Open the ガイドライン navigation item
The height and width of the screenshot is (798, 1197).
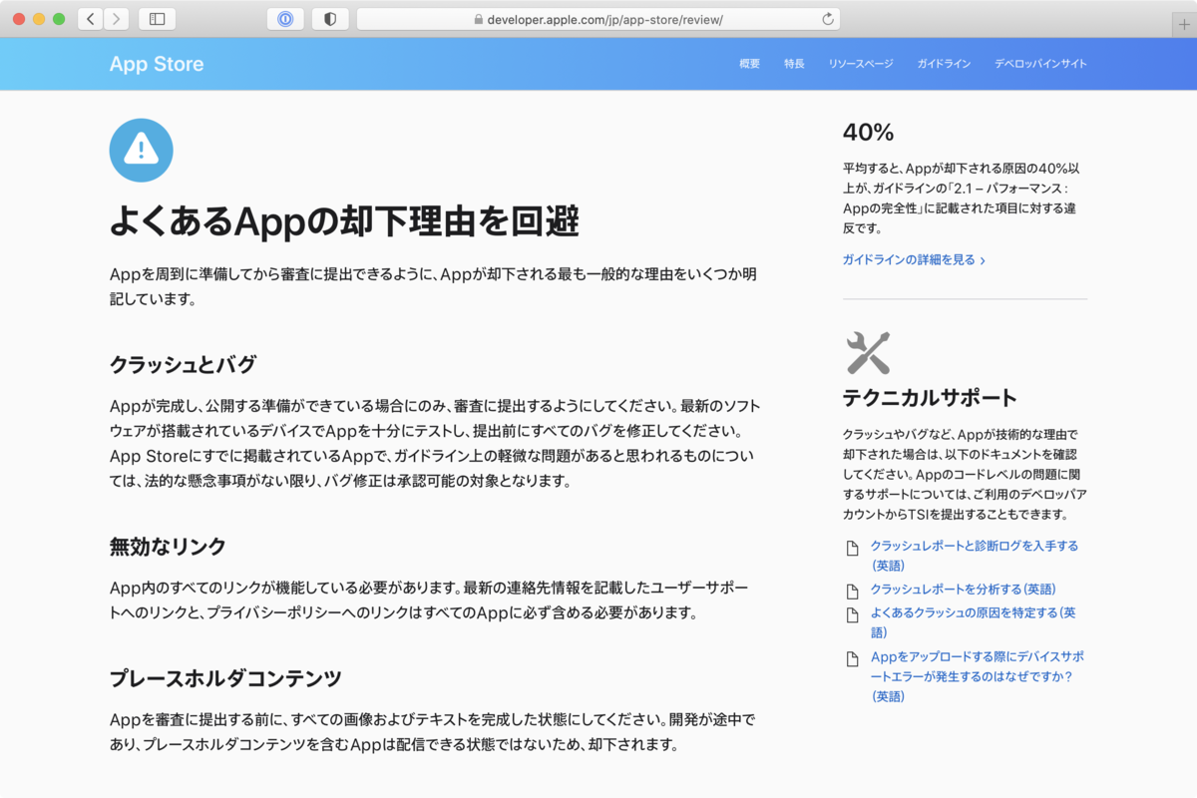click(x=944, y=64)
